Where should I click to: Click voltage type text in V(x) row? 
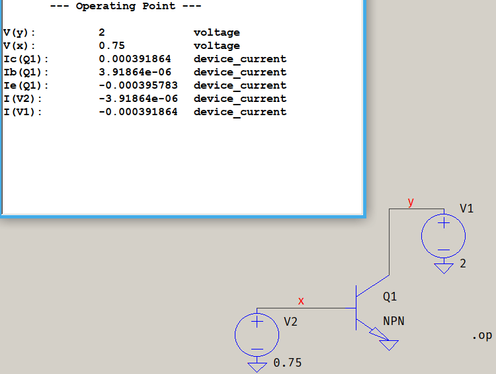coord(217,46)
